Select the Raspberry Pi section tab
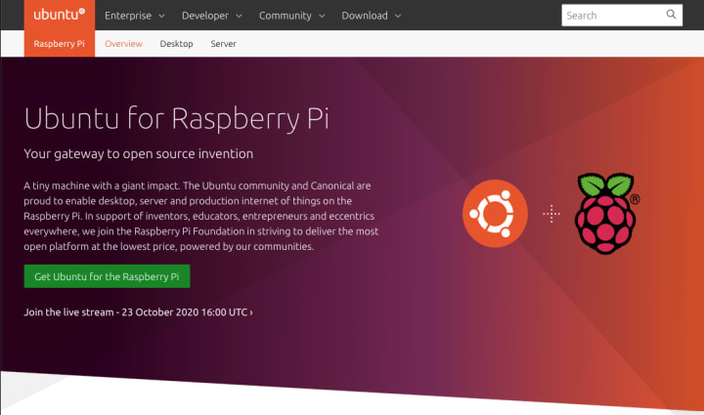Image resolution: width=704 pixels, height=415 pixels. (60, 44)
